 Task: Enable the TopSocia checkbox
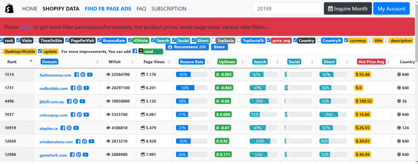[213, 41]
